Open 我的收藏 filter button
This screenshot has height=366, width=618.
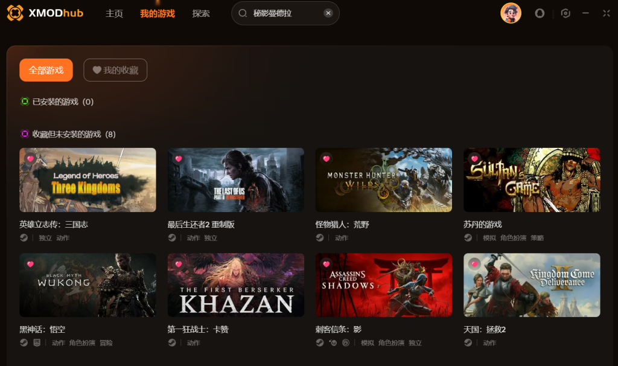tap(115, 70)
